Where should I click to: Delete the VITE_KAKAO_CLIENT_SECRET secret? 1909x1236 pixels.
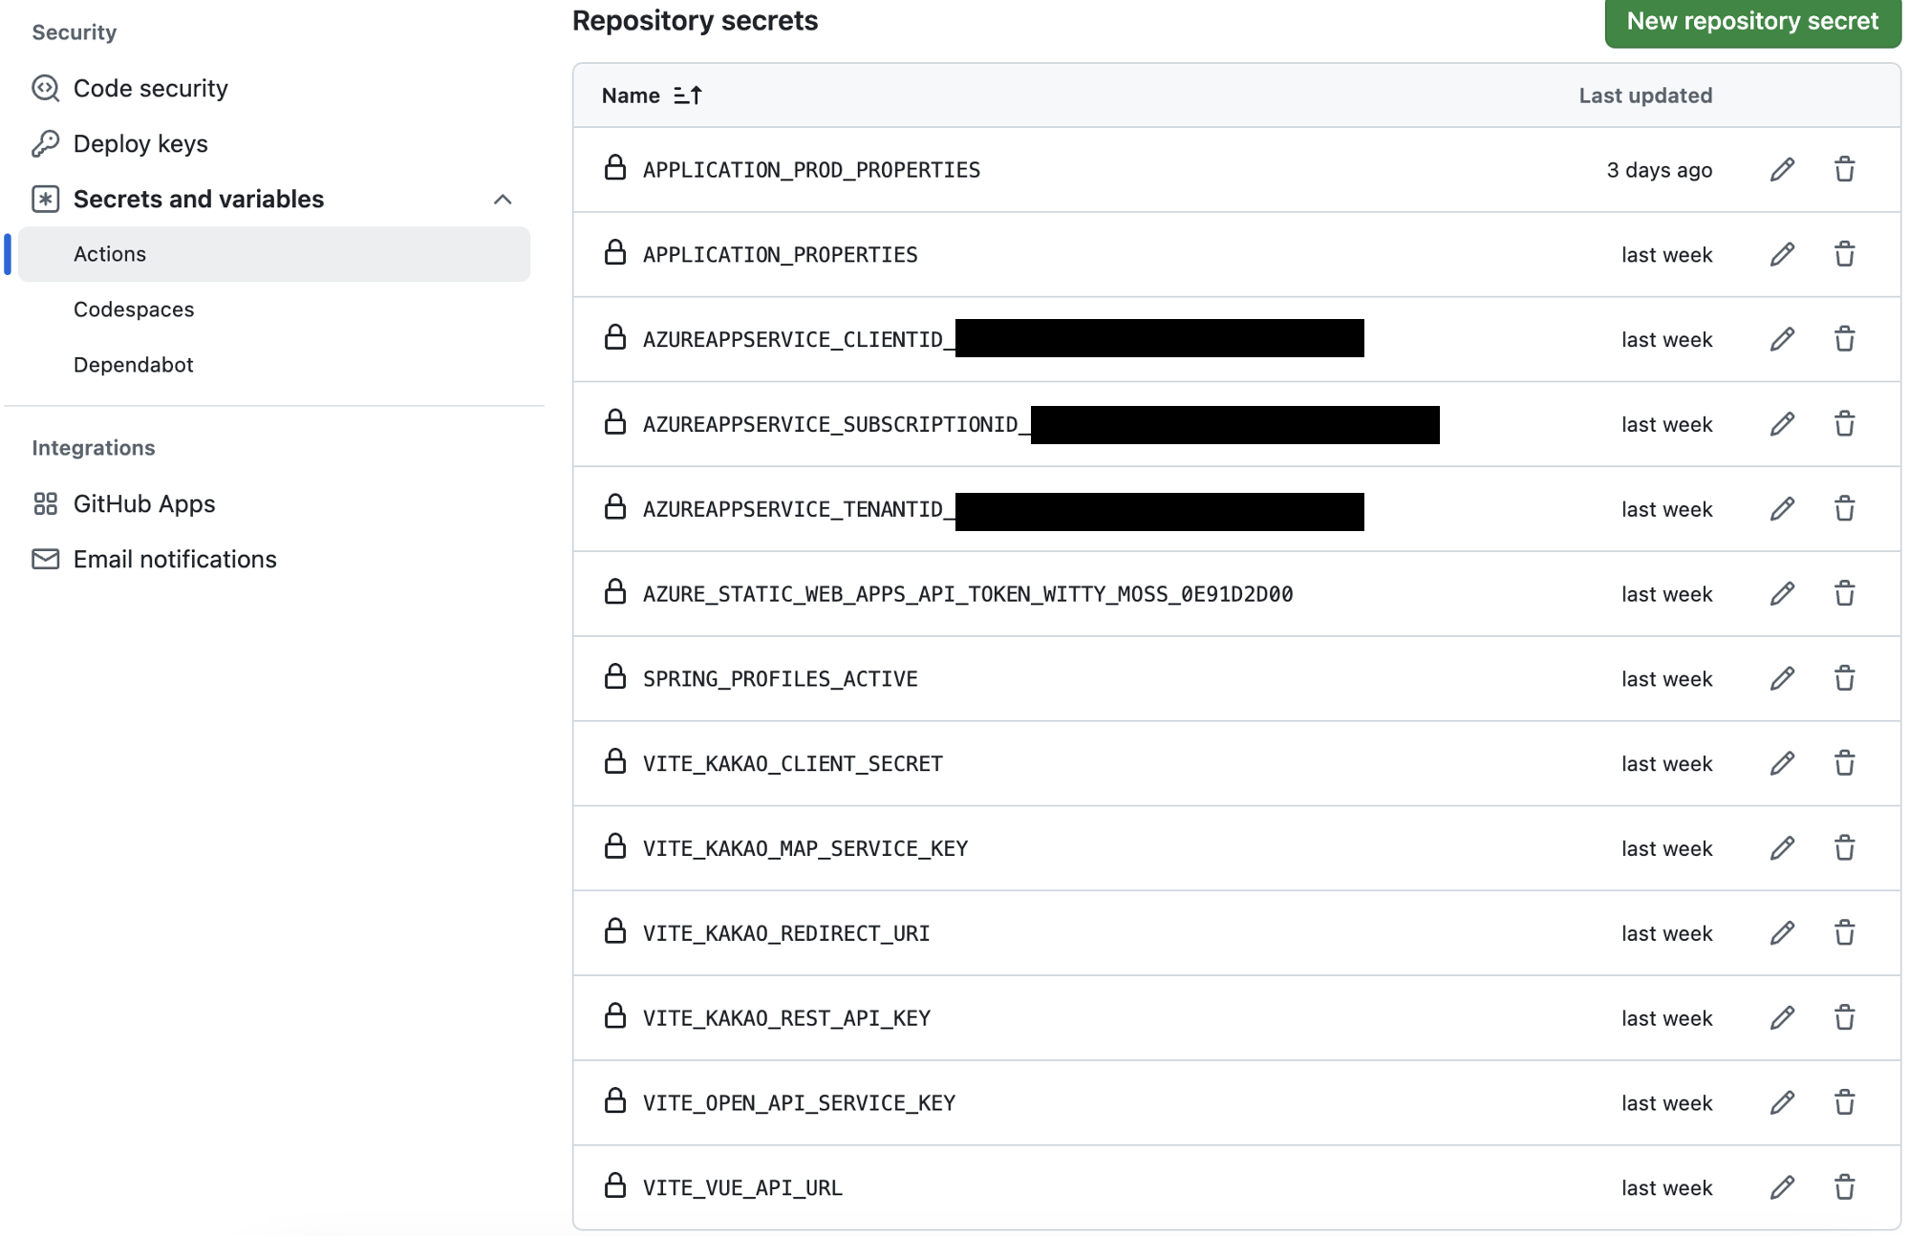pos(1844,764)
